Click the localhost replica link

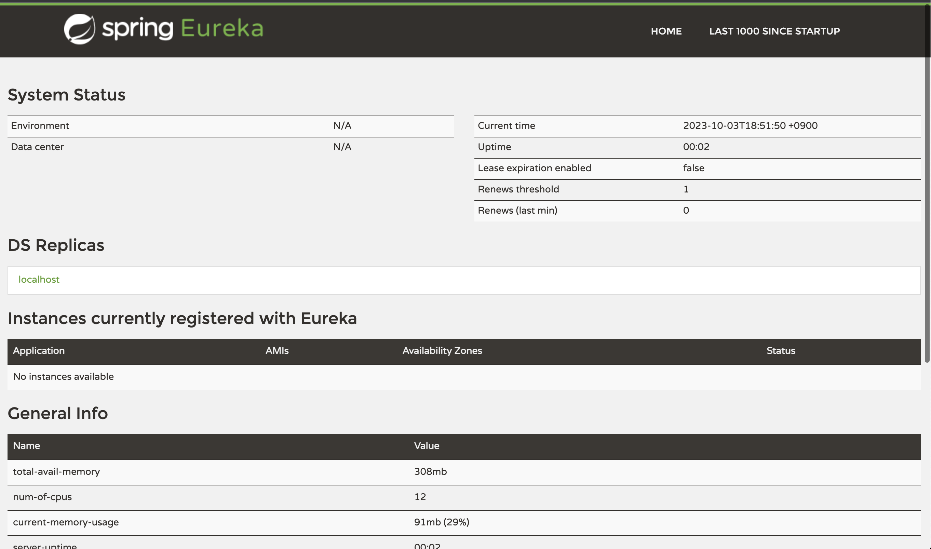tap(39, 279)
